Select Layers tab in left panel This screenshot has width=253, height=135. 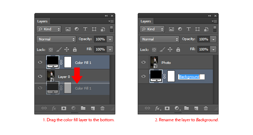click(x=42, y=21)
